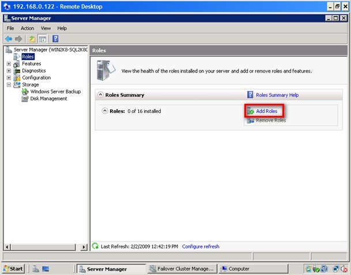Open the View menu

pyautogui.click(x=46, y=28)
